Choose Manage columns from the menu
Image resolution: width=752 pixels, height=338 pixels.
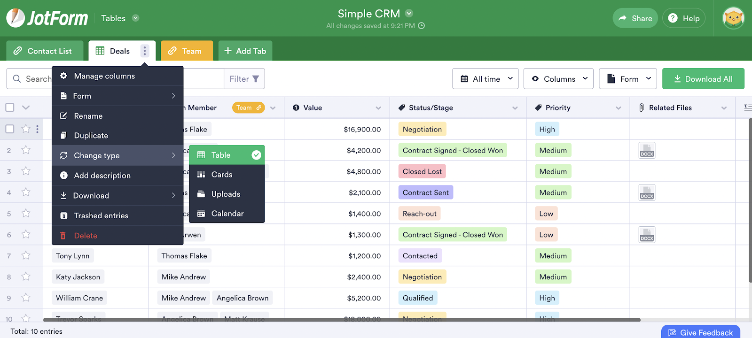click(x=117, y=76)
